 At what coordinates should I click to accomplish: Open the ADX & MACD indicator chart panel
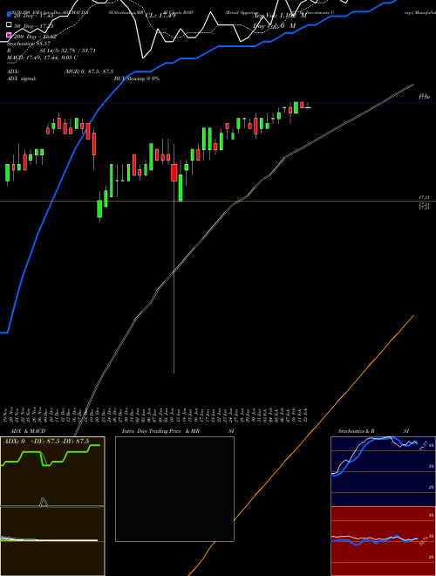coord(52,506)
